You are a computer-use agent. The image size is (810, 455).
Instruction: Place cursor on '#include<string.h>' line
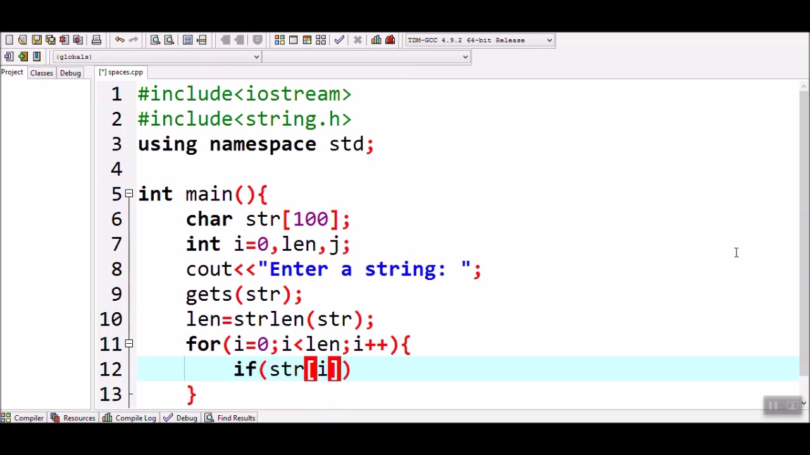point(244,119)
